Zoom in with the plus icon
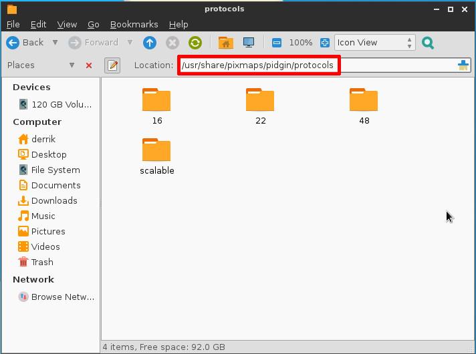This screenshot has width=476, height=354. click(325, 43)
